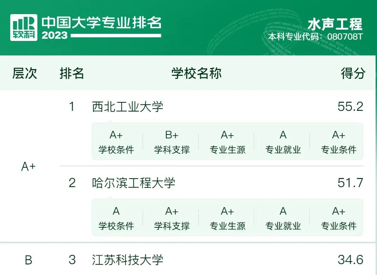Image resolution: width=377 pixels, height=275 pixels.
Task: Click the A+ tier label
Action: (x=28, y=167)
